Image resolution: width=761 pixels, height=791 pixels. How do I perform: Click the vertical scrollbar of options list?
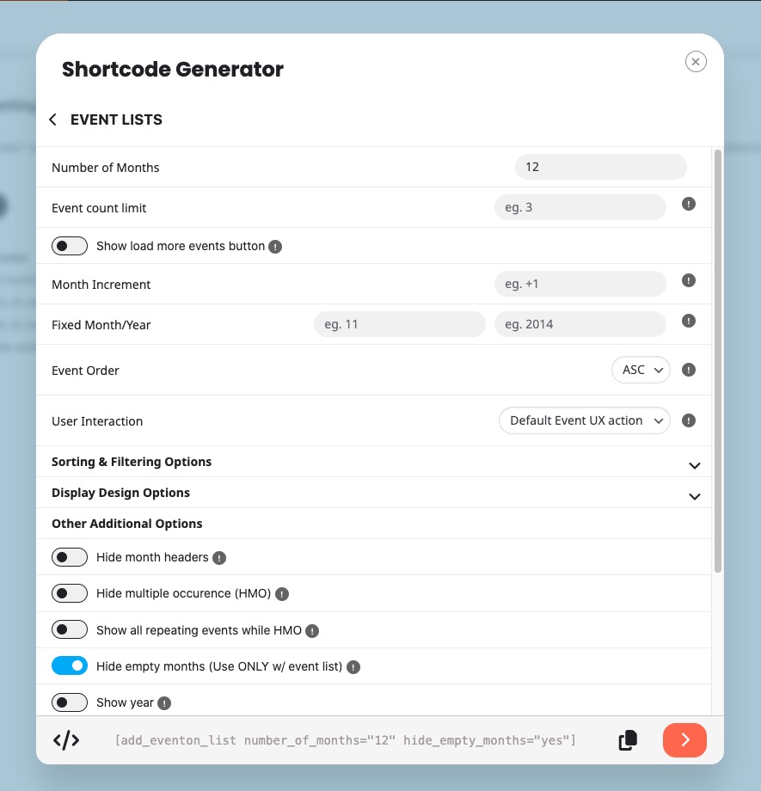(718, 361)
